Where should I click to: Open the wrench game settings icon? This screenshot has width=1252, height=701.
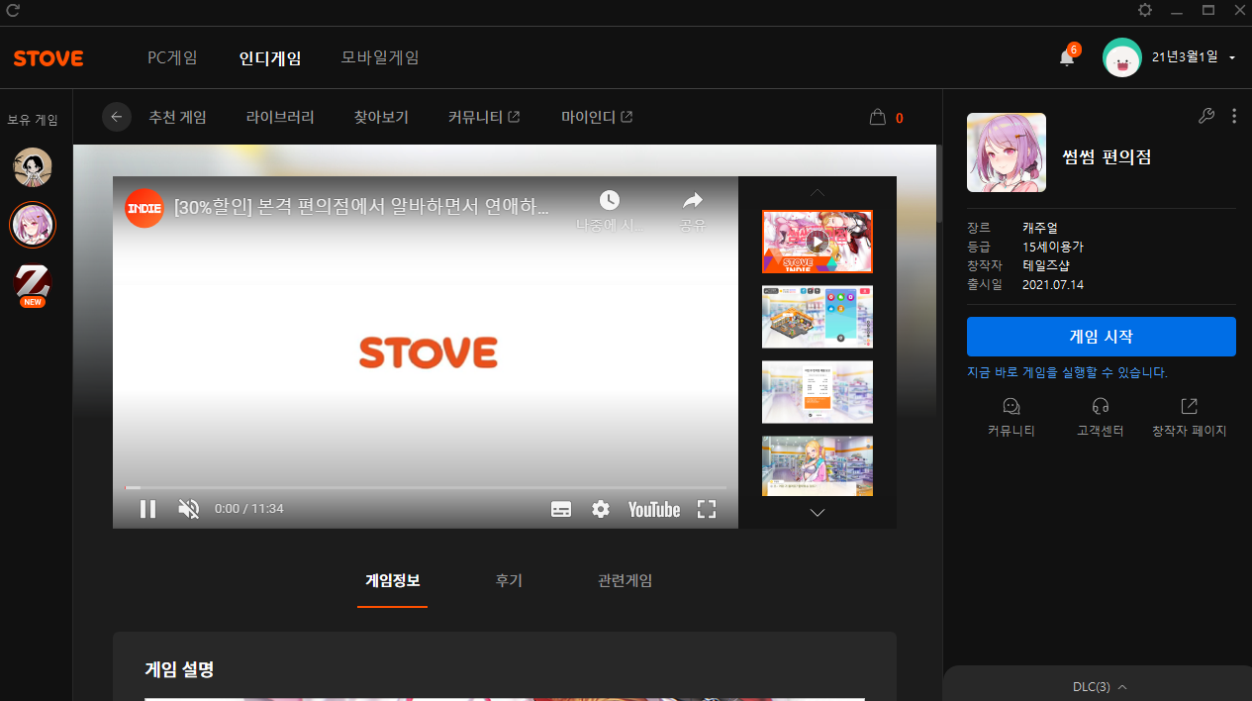tap(1205, 116)
